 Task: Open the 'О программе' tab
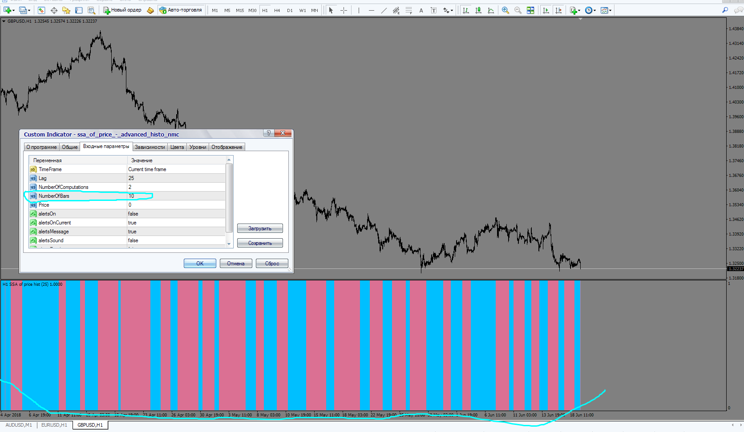(41, 147)
